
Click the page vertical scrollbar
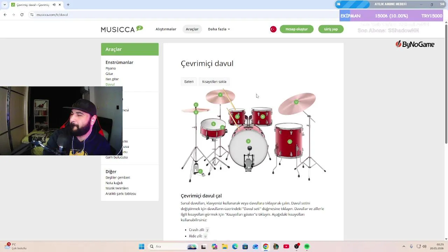click(x=446, y=84)
